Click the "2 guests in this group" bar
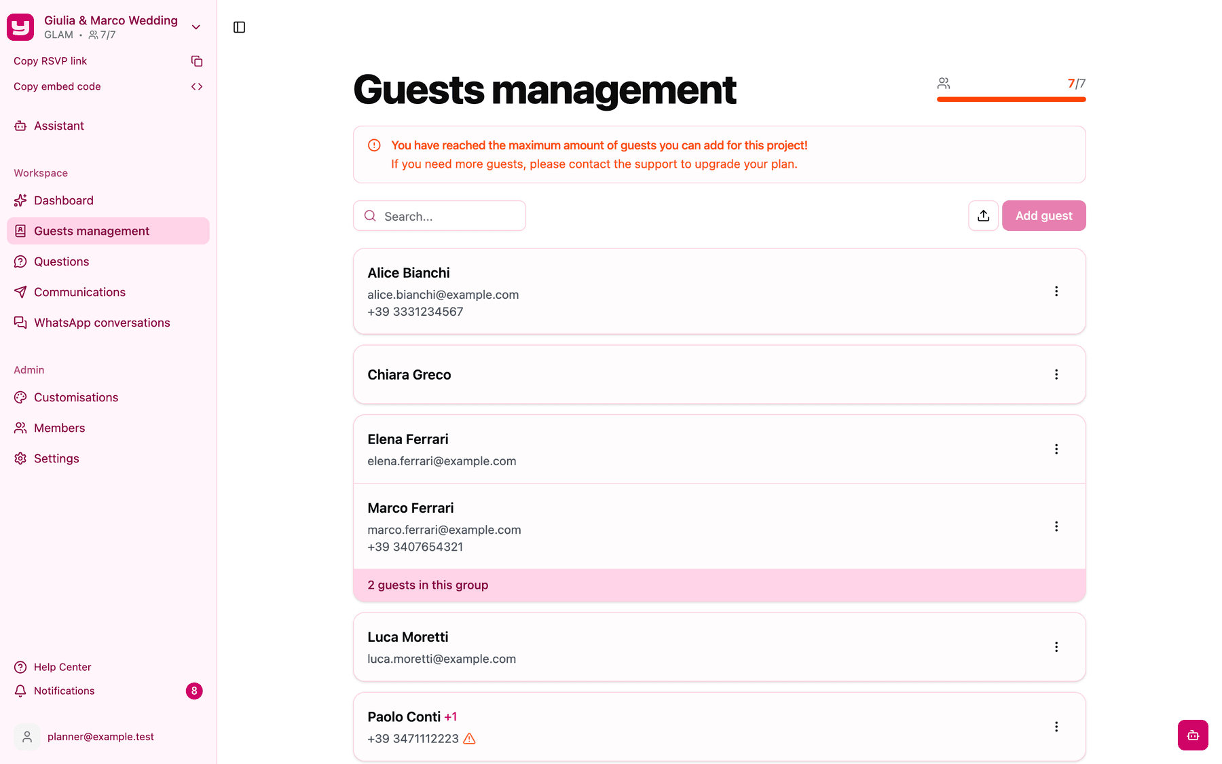The image size is (1222, 764). 720,585
